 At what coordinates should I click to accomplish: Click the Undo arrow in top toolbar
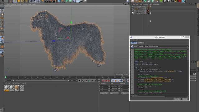pos(3,1)
